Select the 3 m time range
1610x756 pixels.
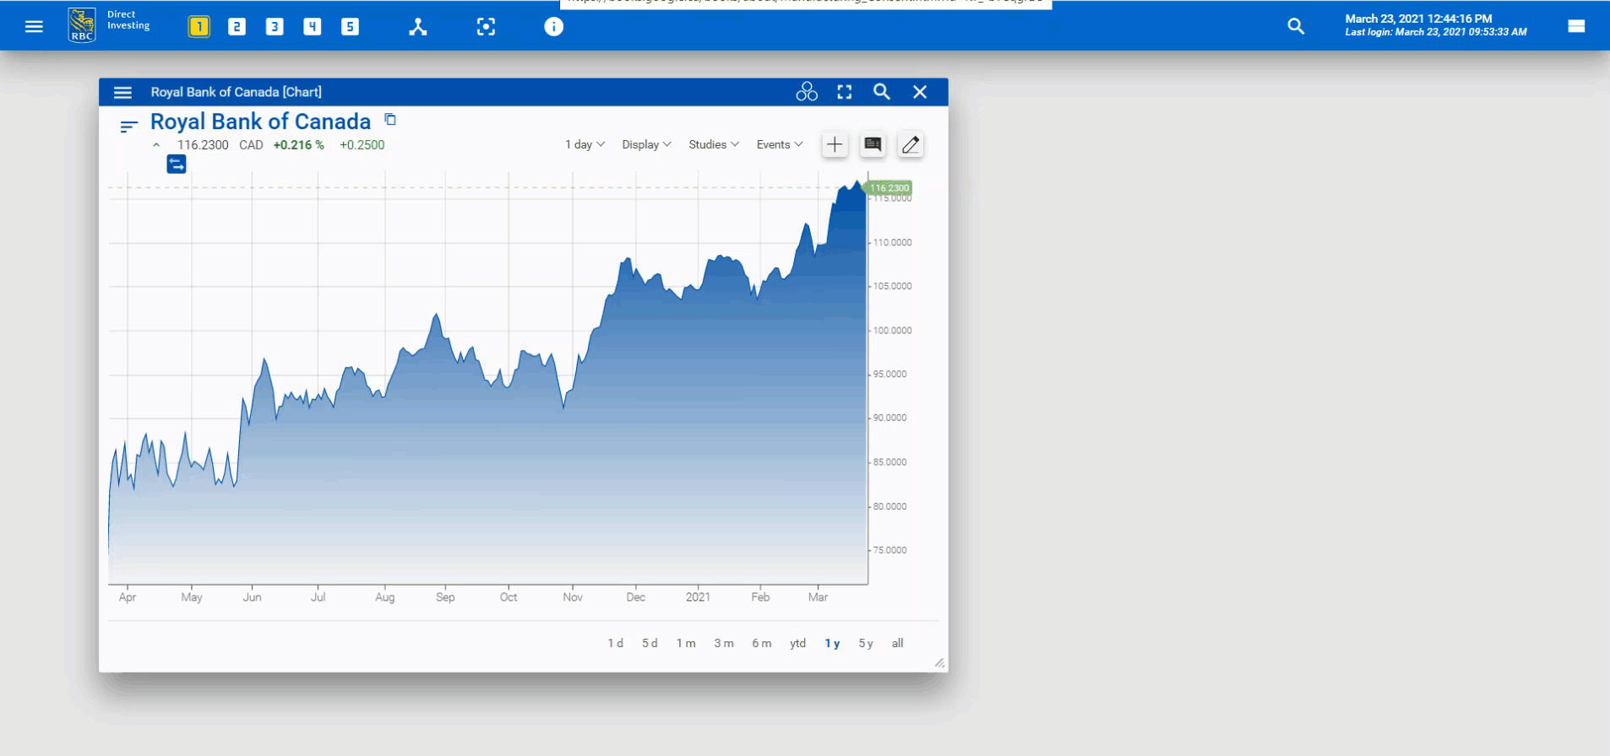724,643
